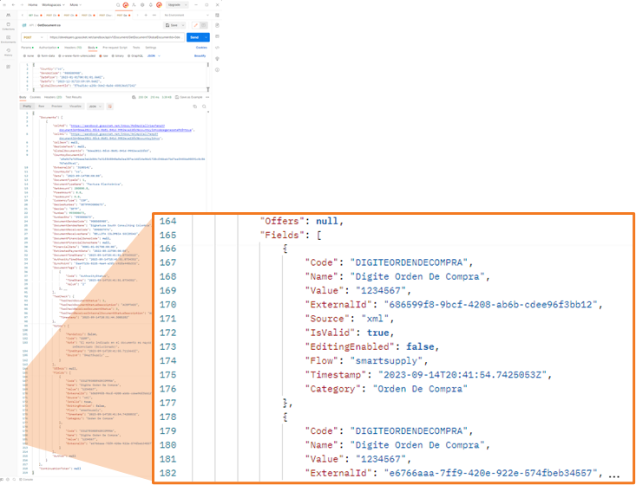Go forward with the header forward arrow
Image resolution: width=636 pixels, height=485 pixels.
[22, 5]
